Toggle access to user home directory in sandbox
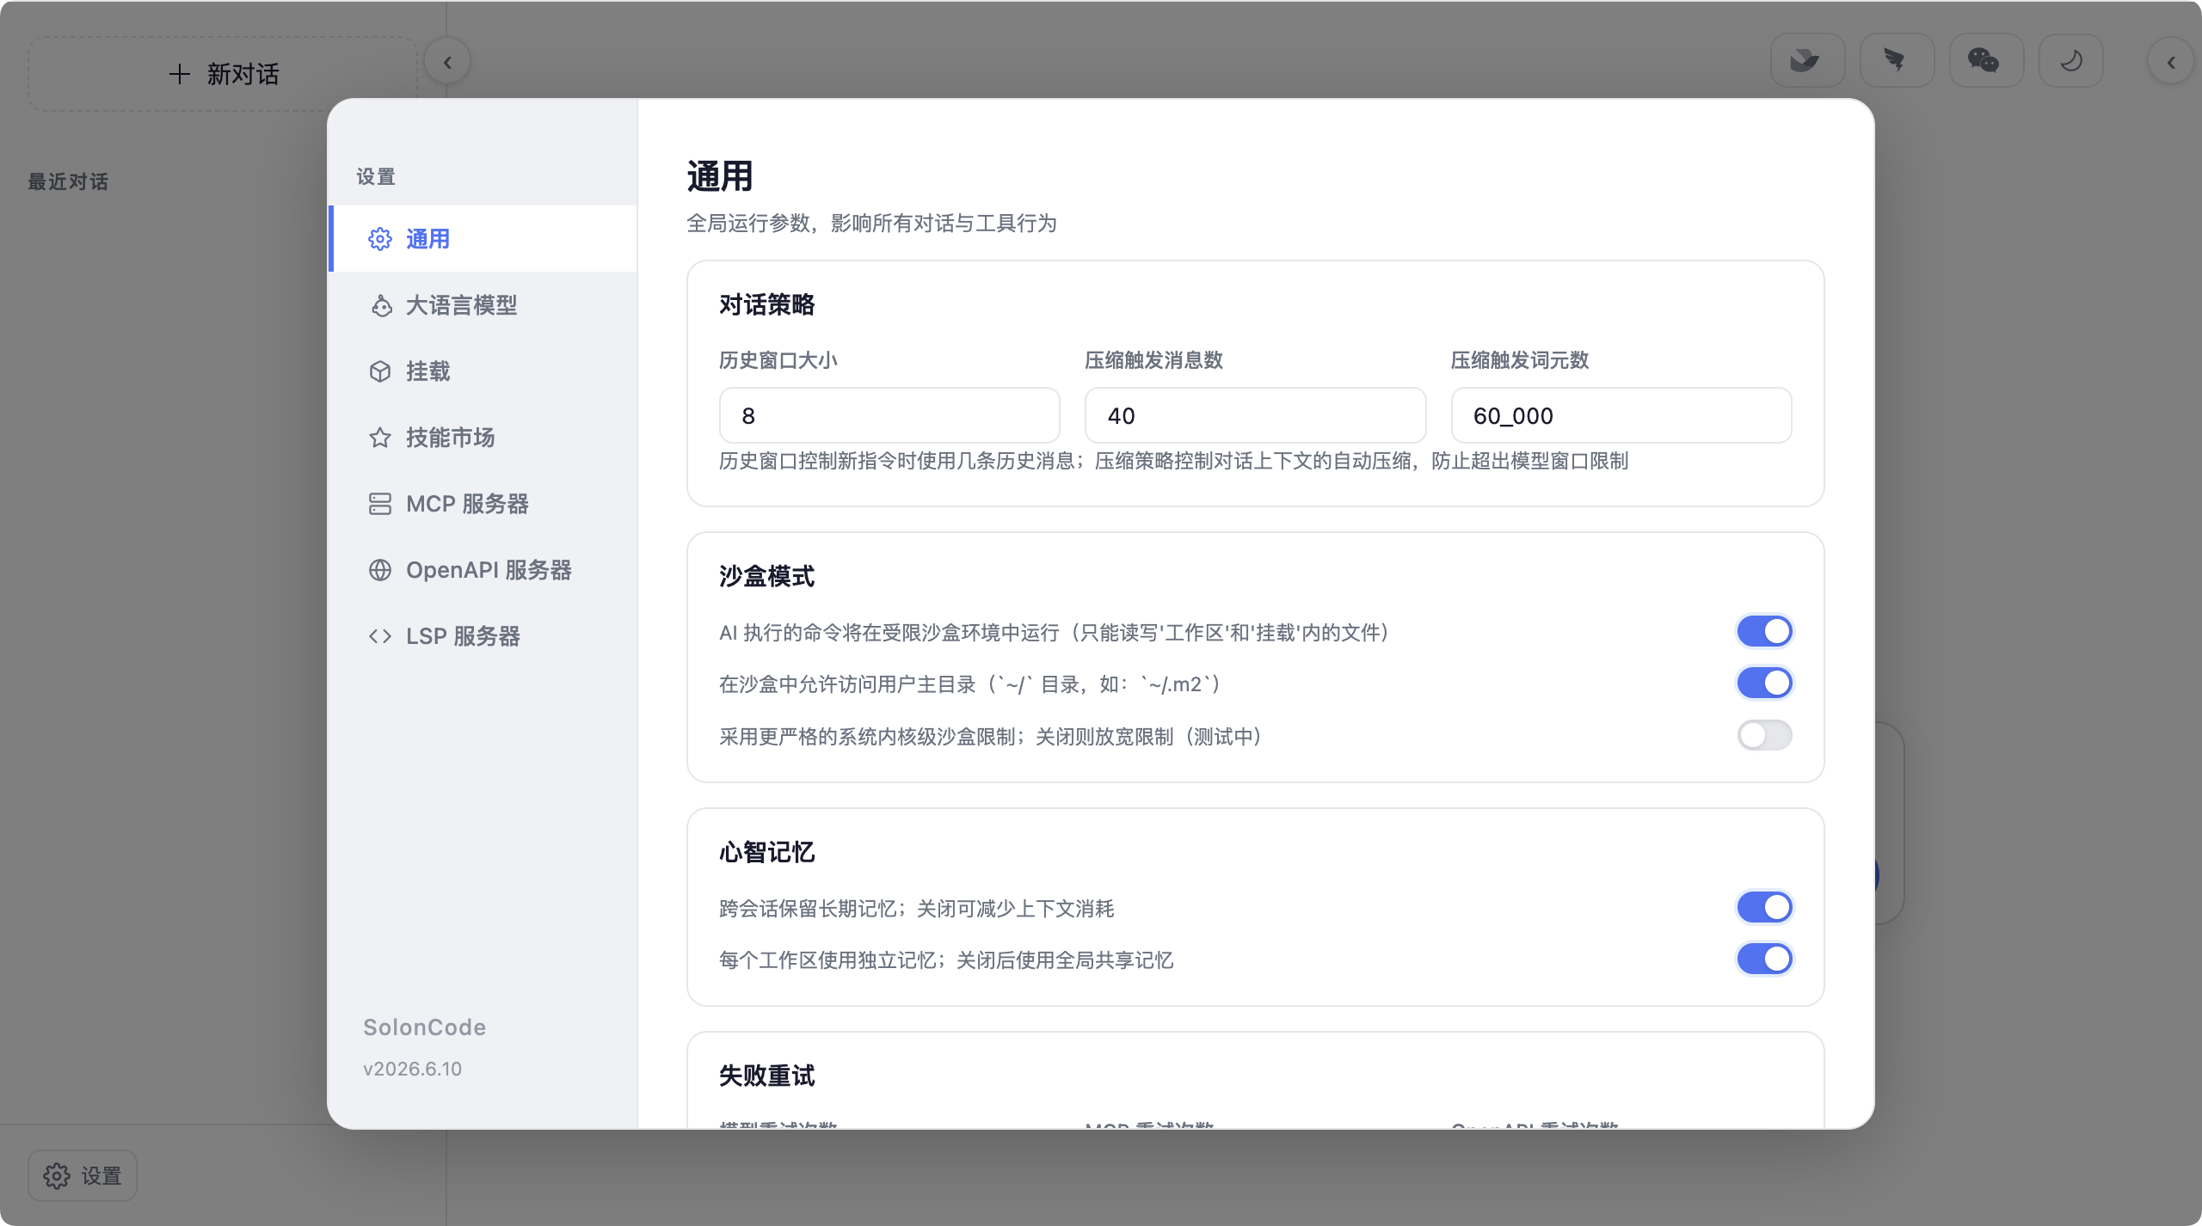Image resolution: width=2202 pixels, height=1226 pixels. tap(1764, 683)
